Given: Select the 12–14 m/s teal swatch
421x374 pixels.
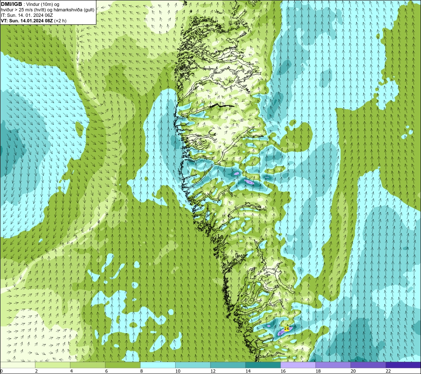Looking at the screenshot, I should coord(228,365).
